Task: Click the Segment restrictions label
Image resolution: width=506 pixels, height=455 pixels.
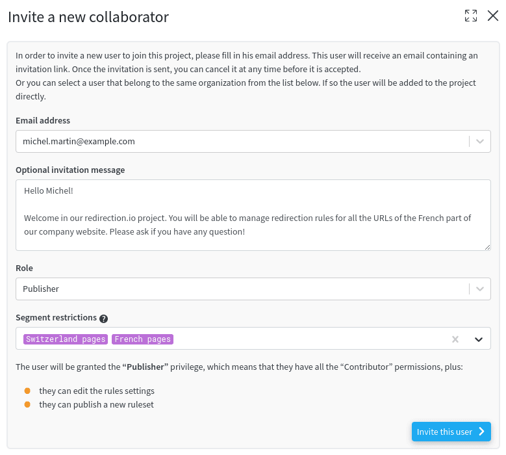Action: (x=56, y=317)
